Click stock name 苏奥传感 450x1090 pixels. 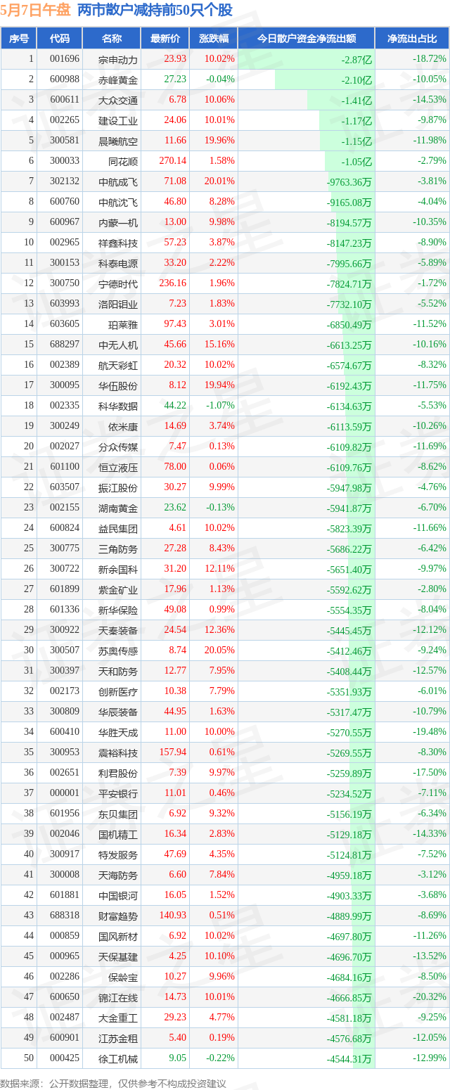tap(118, 651)
